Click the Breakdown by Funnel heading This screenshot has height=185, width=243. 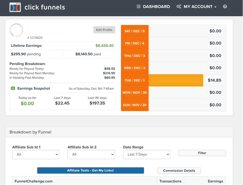tap(30, 132)
